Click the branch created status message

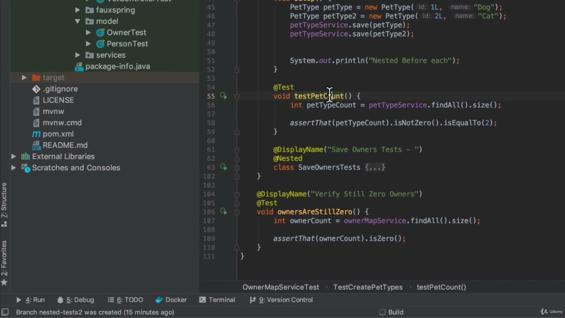[x=95, y=312]
